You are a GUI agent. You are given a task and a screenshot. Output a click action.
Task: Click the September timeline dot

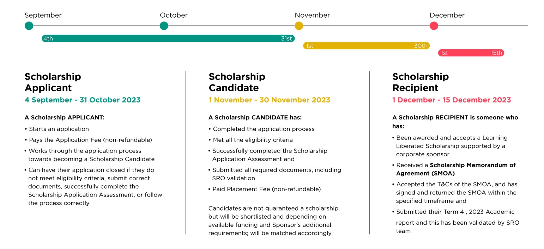pos(29,26)
